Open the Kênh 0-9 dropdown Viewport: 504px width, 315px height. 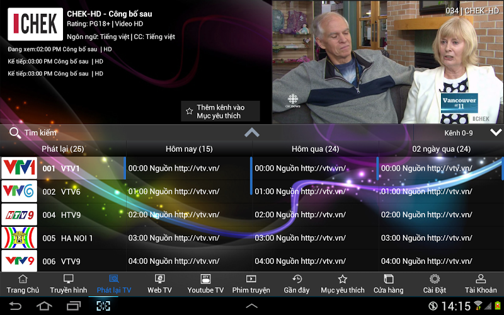pos(459,133)
